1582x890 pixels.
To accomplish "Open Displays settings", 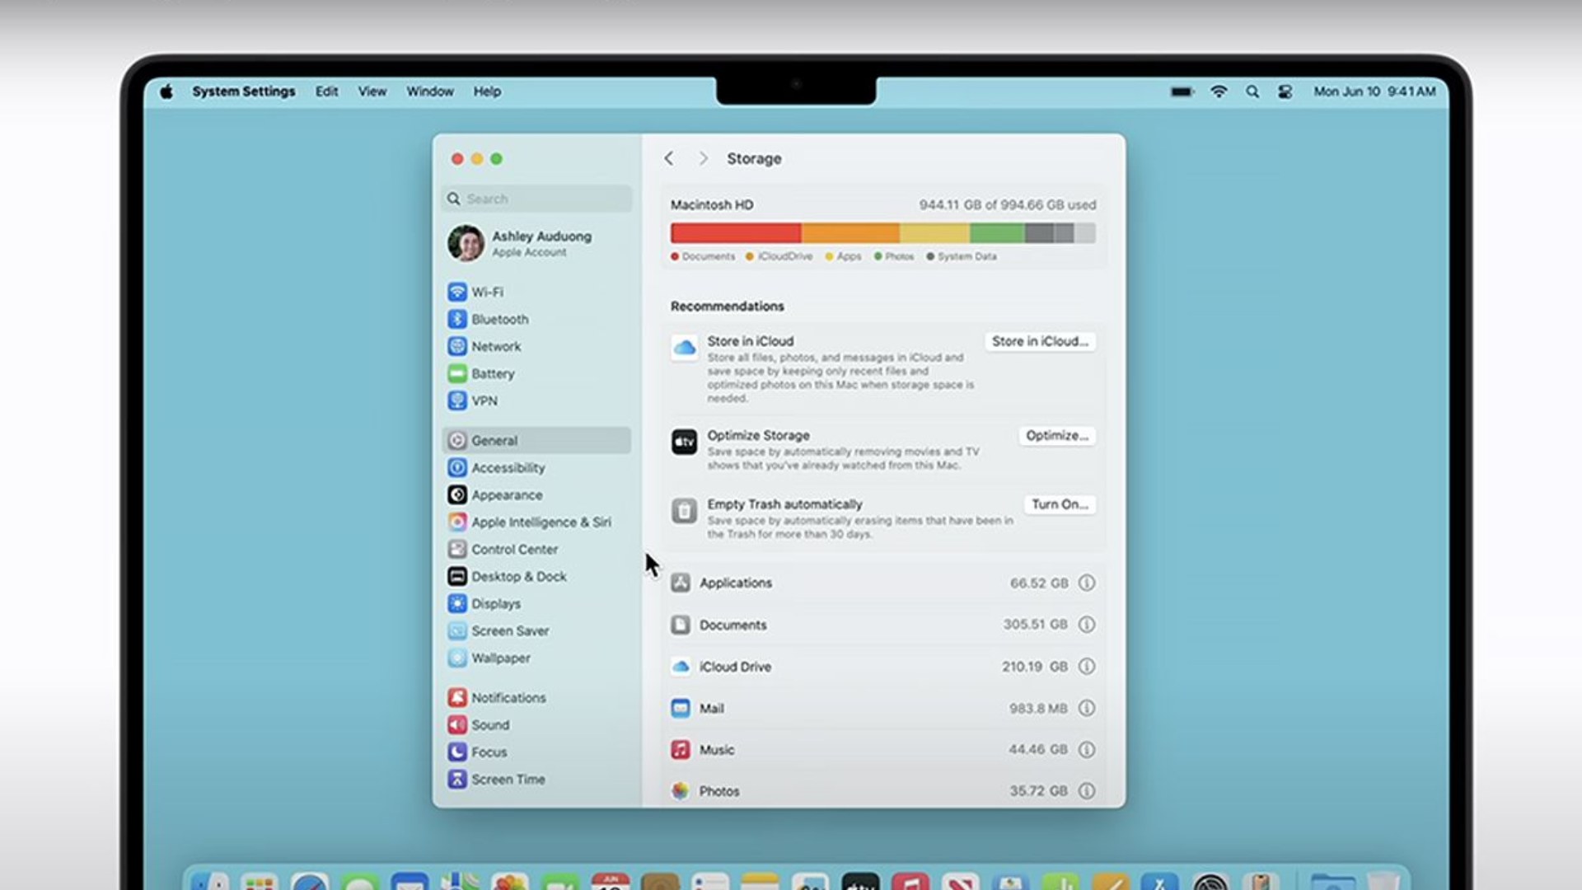I will (x=536, y=603).
